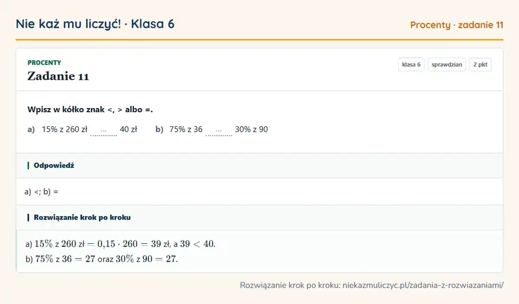The width and height of the screenshot is (519, 304).
Task: Click solution line a) with '0,15 · 260 = 39 zł'
Action: pos(120,244)
